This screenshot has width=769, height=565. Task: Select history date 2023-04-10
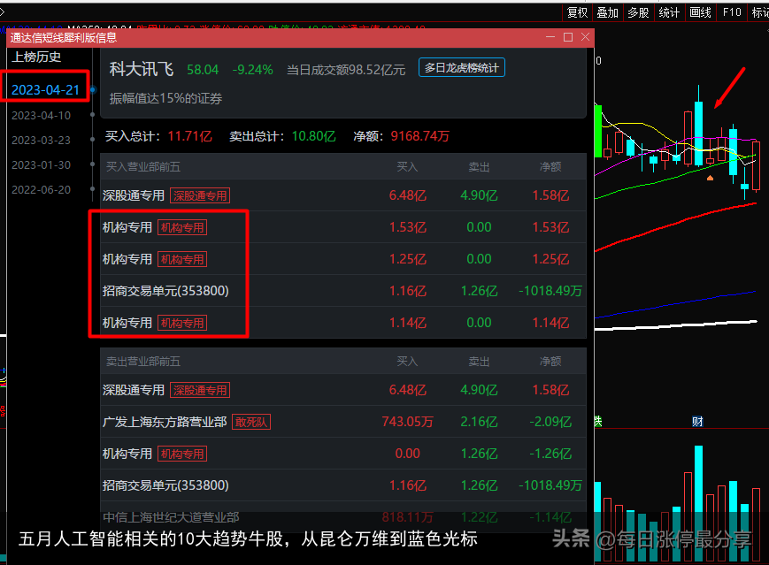pyautogui.click(x=42, y=116)
